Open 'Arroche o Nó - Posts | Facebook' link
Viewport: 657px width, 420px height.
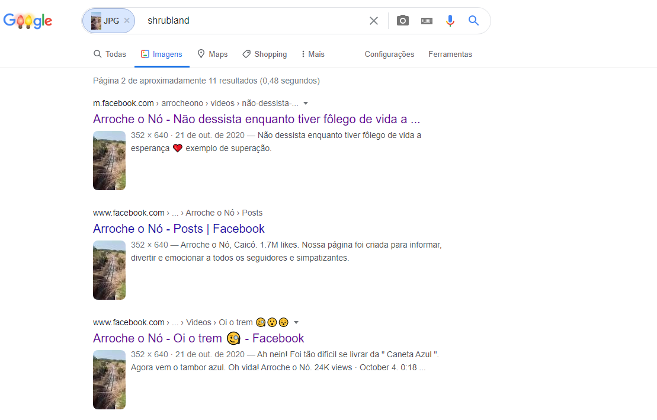click(179, 229)
